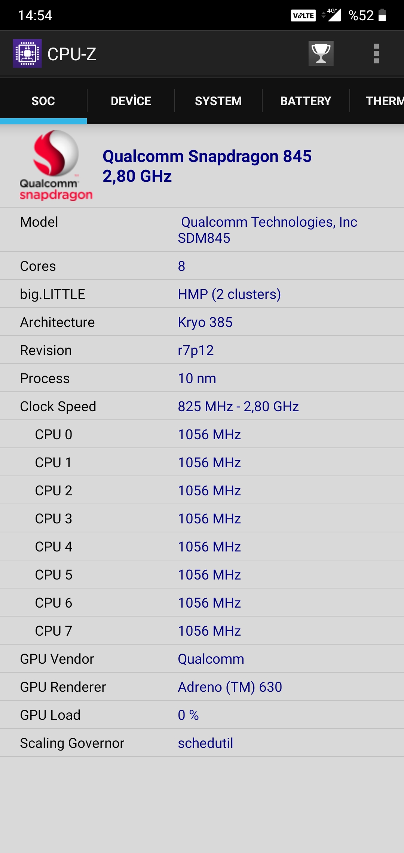Open the three-dot overflow menu
Image resolution: width=404 pixels, height=853 pixels.
coord(376,53)
